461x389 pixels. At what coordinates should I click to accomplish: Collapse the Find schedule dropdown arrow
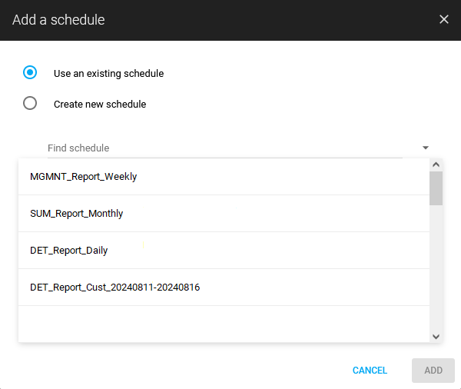(425, 148)
